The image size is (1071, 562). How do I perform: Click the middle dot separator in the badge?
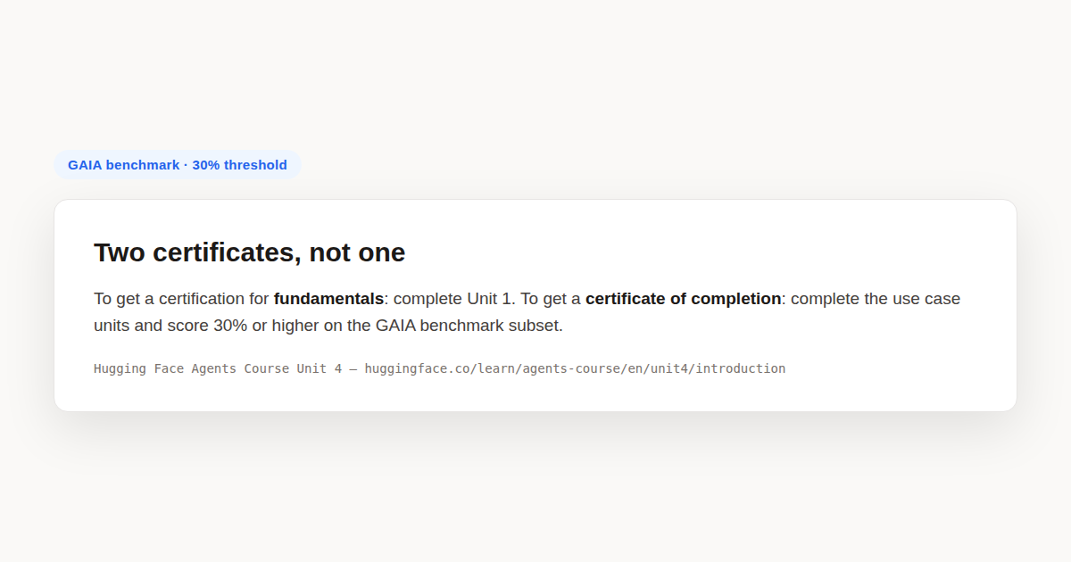[x=186, y=165]
